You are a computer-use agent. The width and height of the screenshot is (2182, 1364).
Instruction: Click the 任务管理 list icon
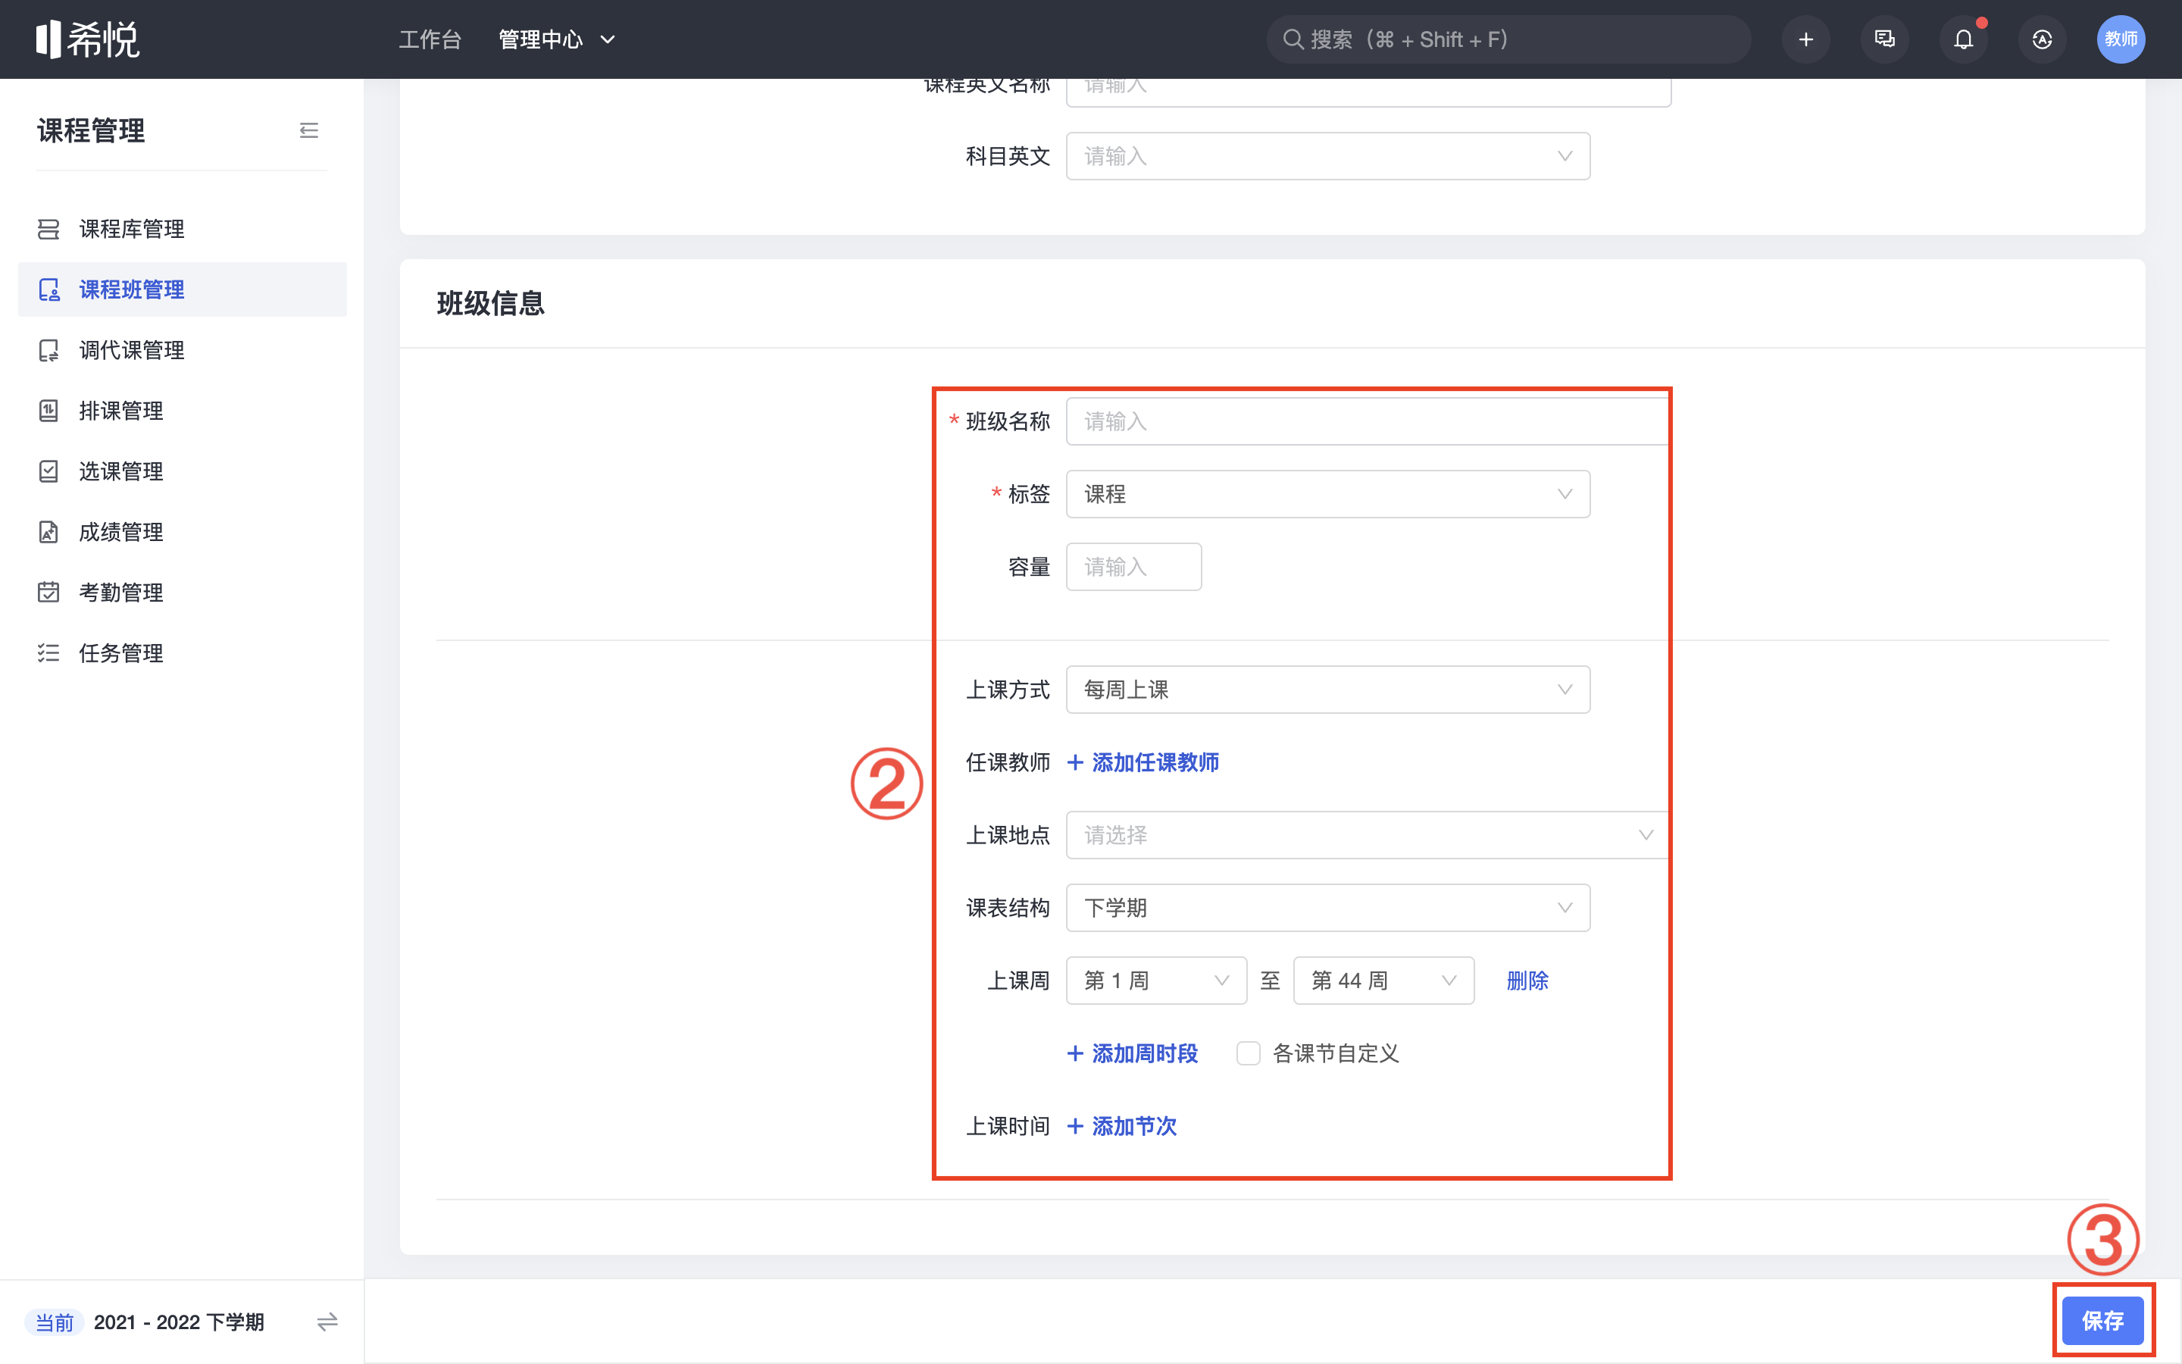click(x=48, y=653)
